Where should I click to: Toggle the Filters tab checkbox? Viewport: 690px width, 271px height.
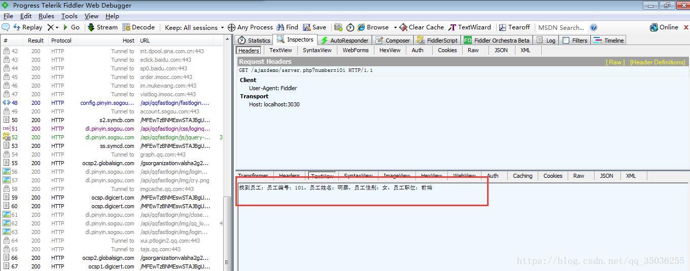coord(566,40)
